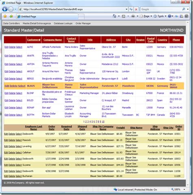Click the rightmost command bar icon

(186, 16)
